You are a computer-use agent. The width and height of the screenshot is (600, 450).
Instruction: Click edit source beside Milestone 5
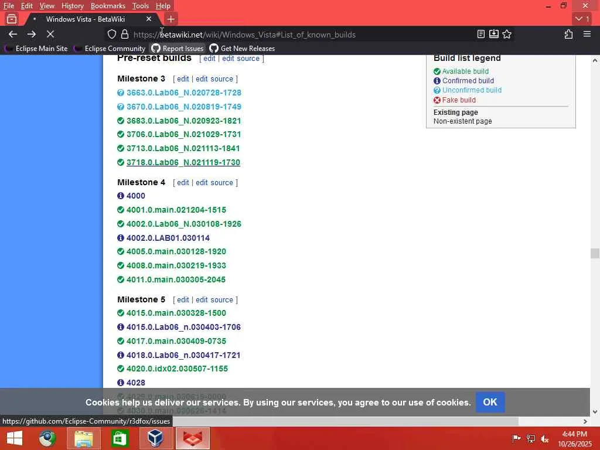(x=214, y=299)
